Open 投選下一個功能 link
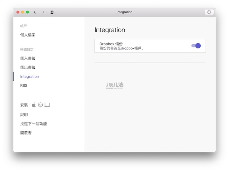Screen dimensions: 229x171 pyautogui.click(x=34, y=124)
